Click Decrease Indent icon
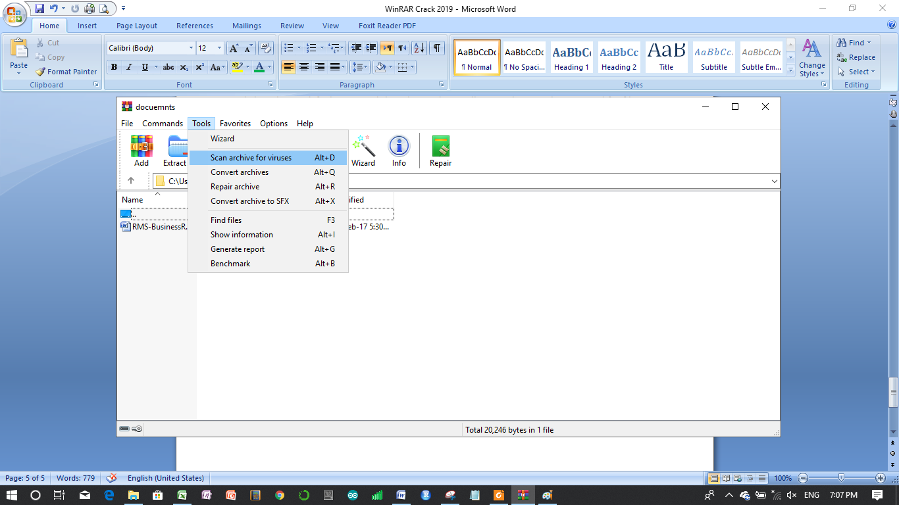The height and width of the screenshot is (505, 899). pos(356,48)
